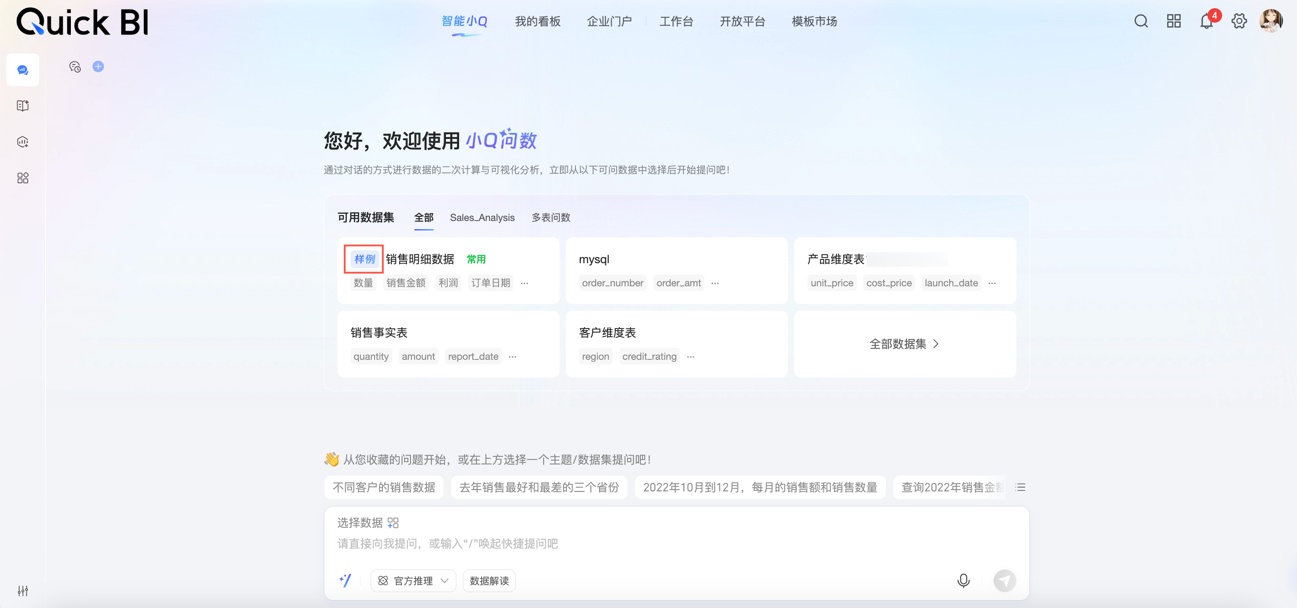Image resolution: width=1297 pixels, height=608 pixels.
Task: Open the settings gear icon
Action: tap(1239, 21)
